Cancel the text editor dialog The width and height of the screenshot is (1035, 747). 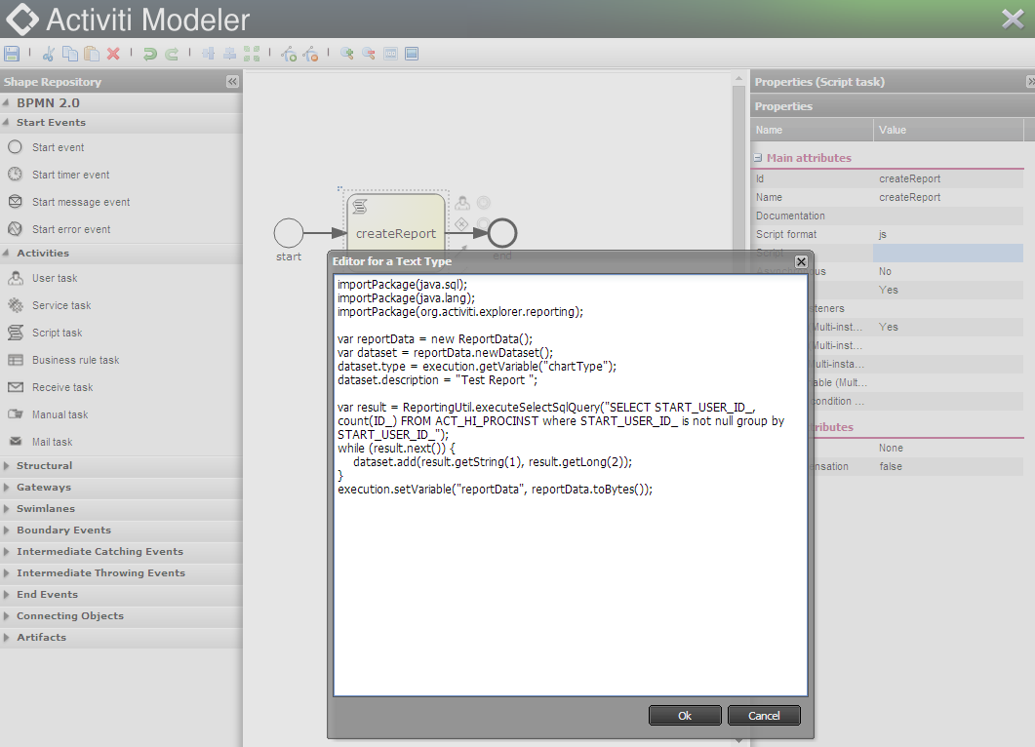tap(764, 716)
